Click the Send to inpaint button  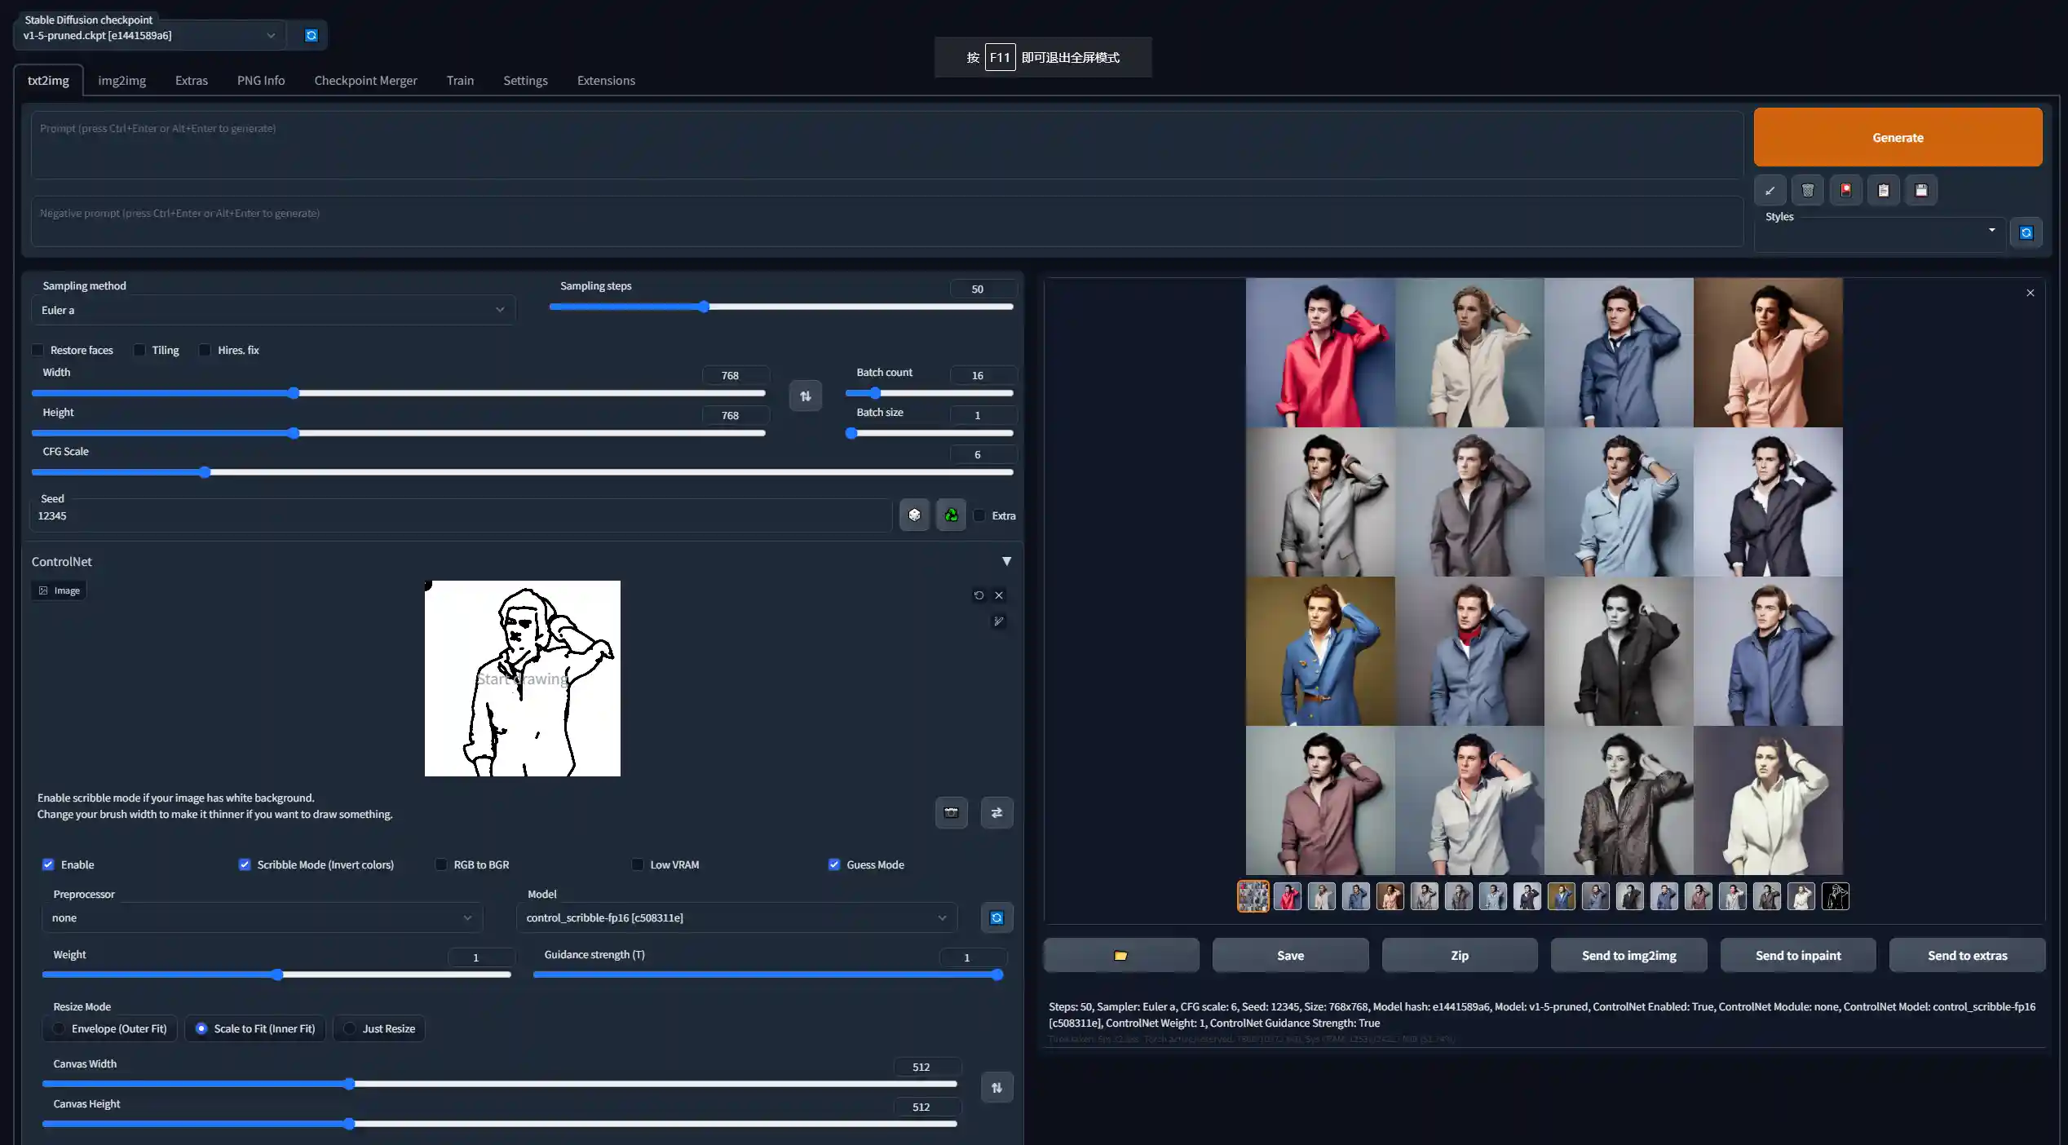[x=1797, y=956]
